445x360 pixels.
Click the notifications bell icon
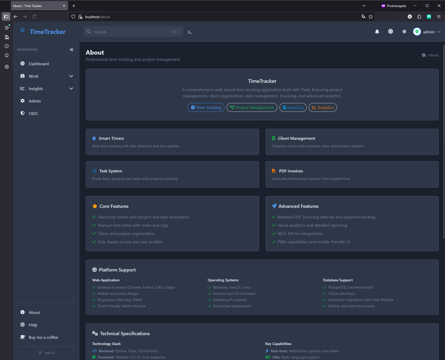[377, 32]
